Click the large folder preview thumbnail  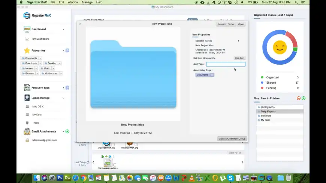click(133, 74)
